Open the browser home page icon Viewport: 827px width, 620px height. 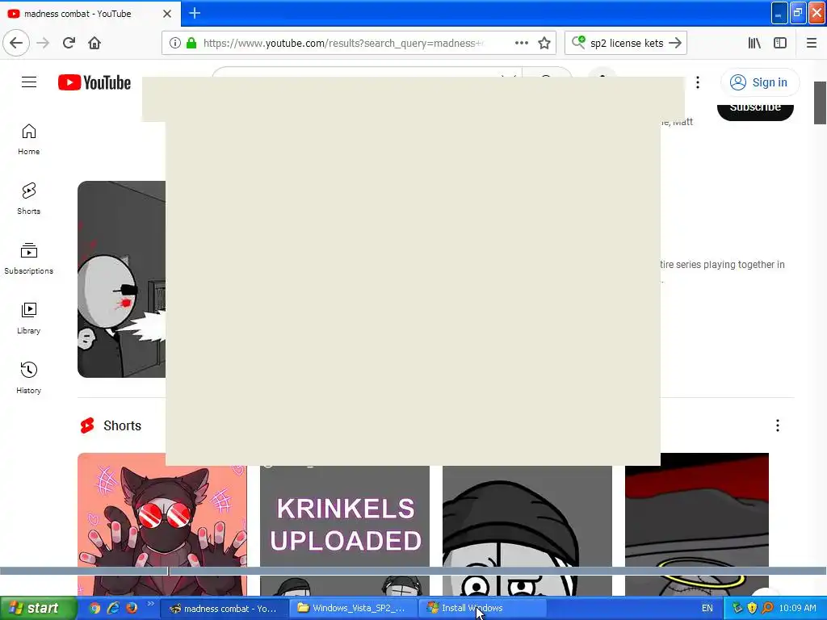[94, 43]
